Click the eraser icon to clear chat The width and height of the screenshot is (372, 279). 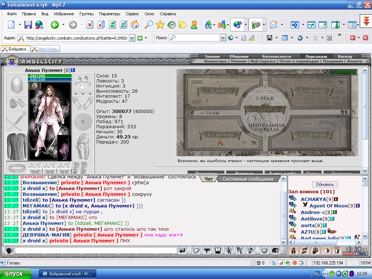[x=196, y=251]
